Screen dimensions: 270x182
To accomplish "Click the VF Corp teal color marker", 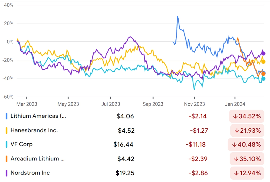I will [7, 144].
